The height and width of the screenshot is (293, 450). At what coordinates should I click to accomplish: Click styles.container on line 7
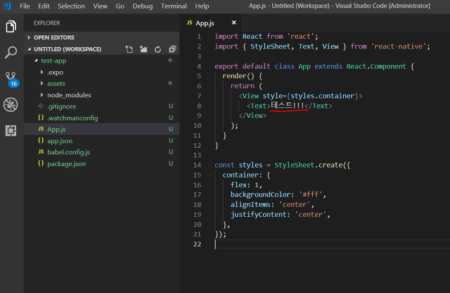(324, 96)
